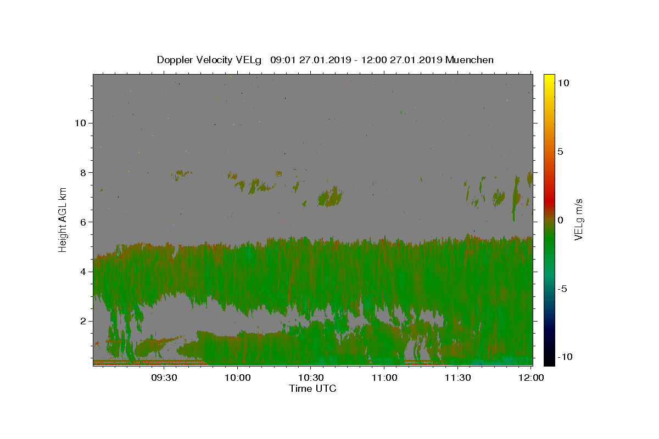Image resolution: width=659 pixels, height=439 pixels.
Task: Click the colorbar tick label 0
Action: tap(560, 220)
